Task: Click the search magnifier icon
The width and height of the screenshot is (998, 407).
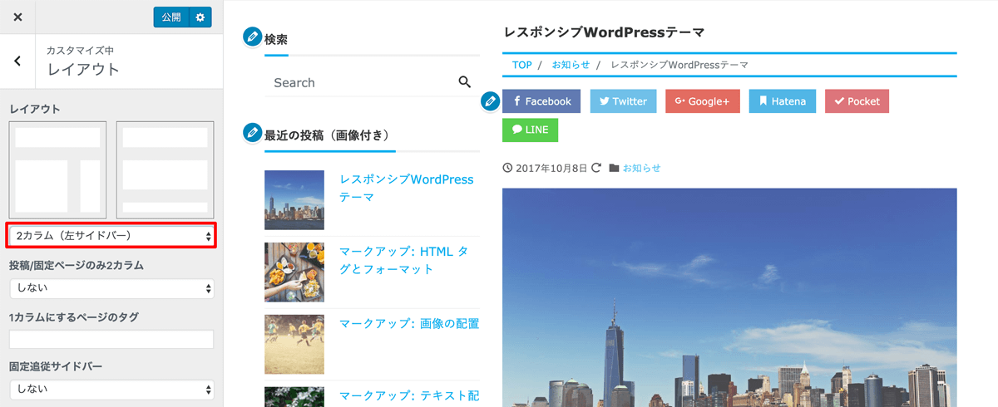Action: point(465,81)
